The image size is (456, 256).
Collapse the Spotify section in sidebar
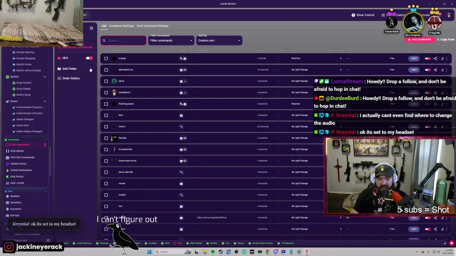pos(45,77)
